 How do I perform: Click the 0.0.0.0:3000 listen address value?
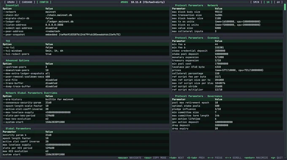[x=54, y=25]
